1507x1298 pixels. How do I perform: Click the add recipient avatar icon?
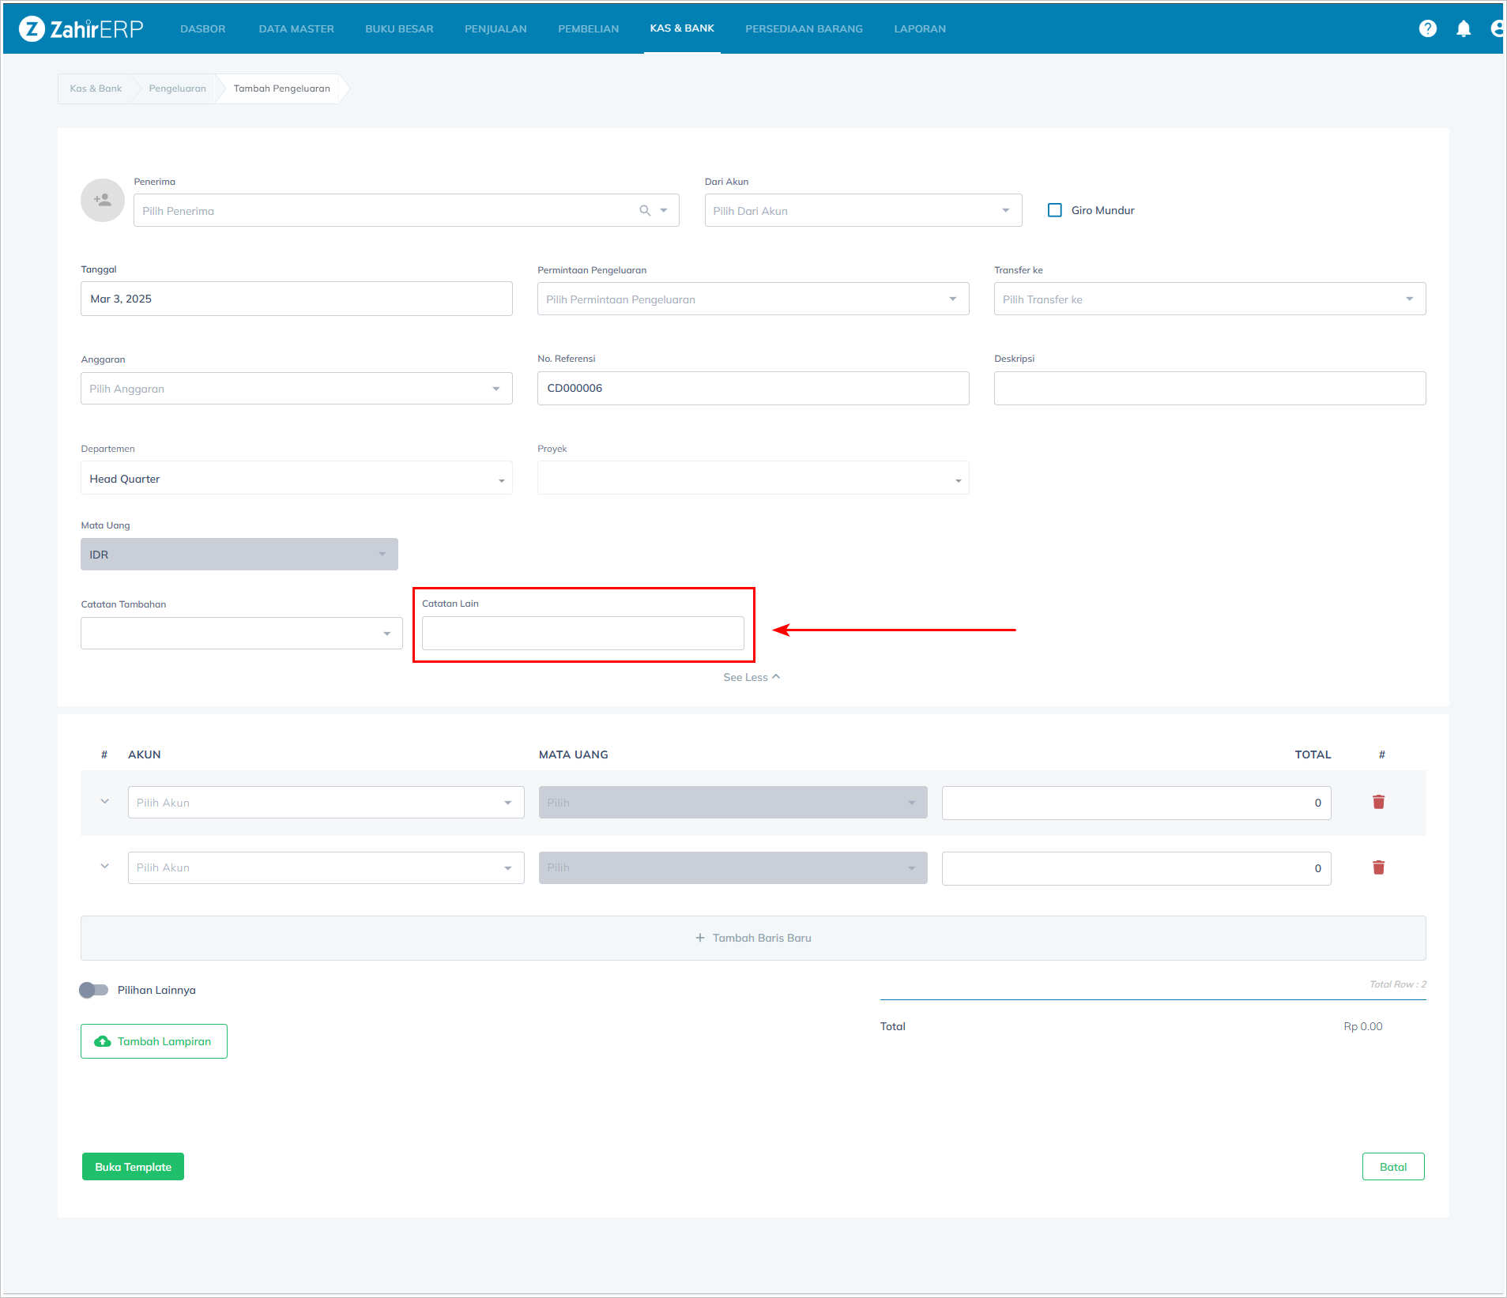coord(103,201)
